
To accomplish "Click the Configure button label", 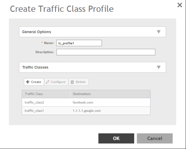I will tap(58, 82).
